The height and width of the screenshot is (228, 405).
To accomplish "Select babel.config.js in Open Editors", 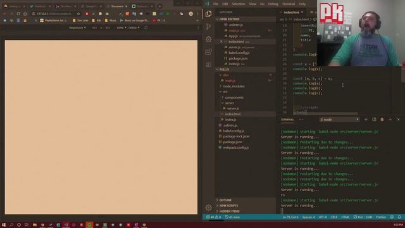I will [239, 53].
